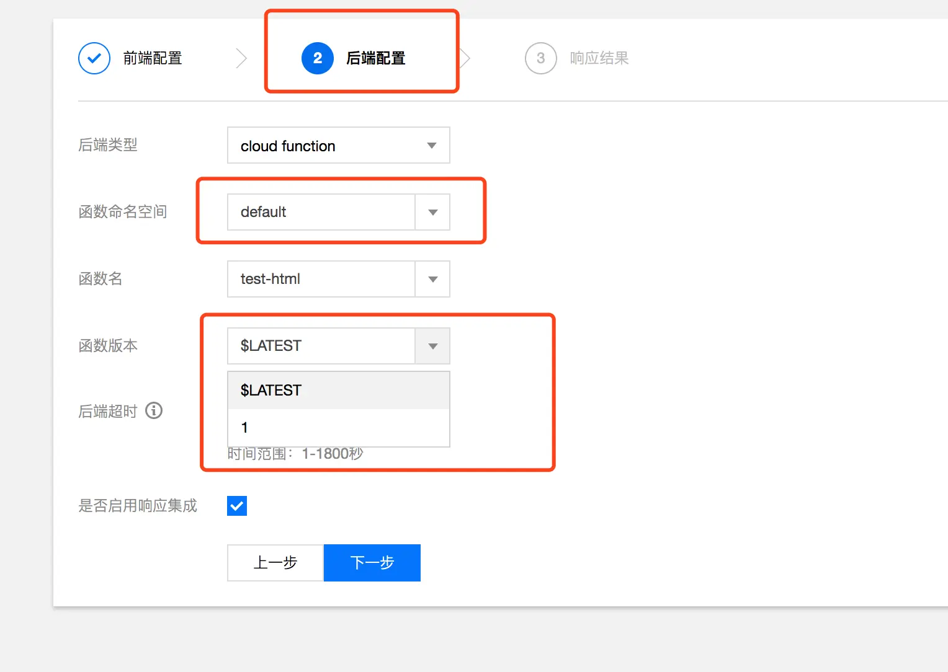Screen dimensions: 948x672
Task: Click the 下一步 button
Action: pyautogui.click(x=372, y=563)
